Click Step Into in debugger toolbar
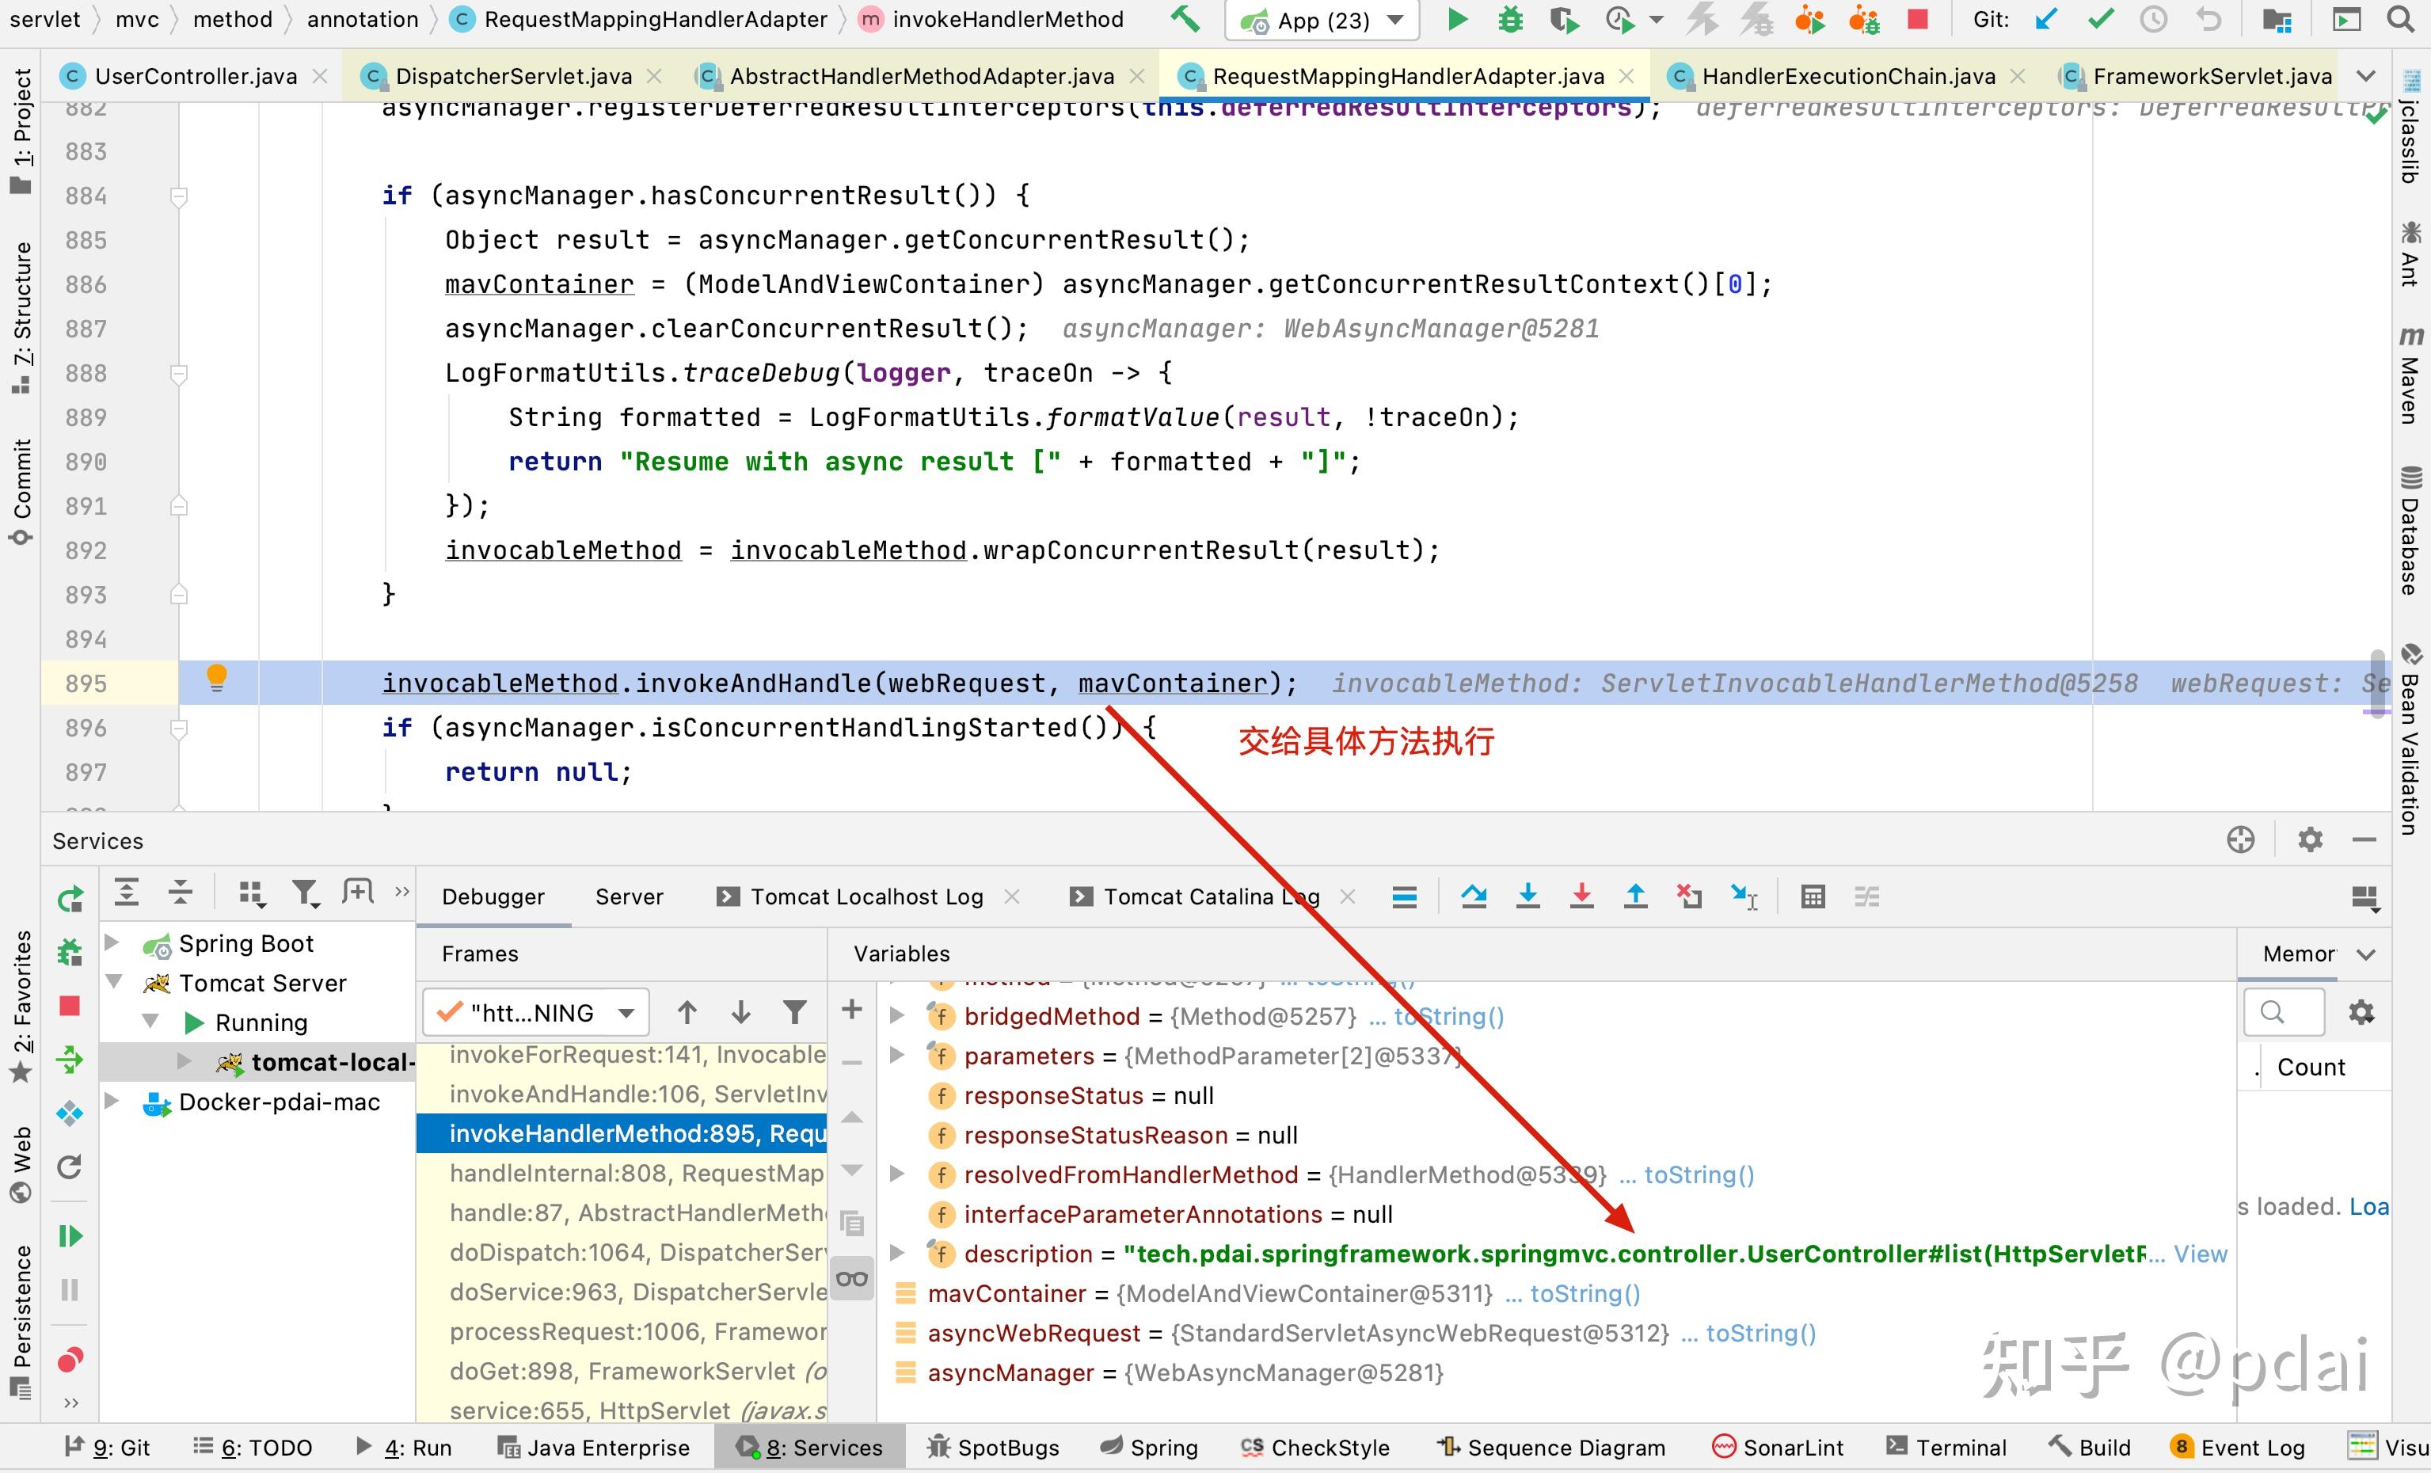This screenshot has width=2431, height=1473. click(x=1527, y=896)
